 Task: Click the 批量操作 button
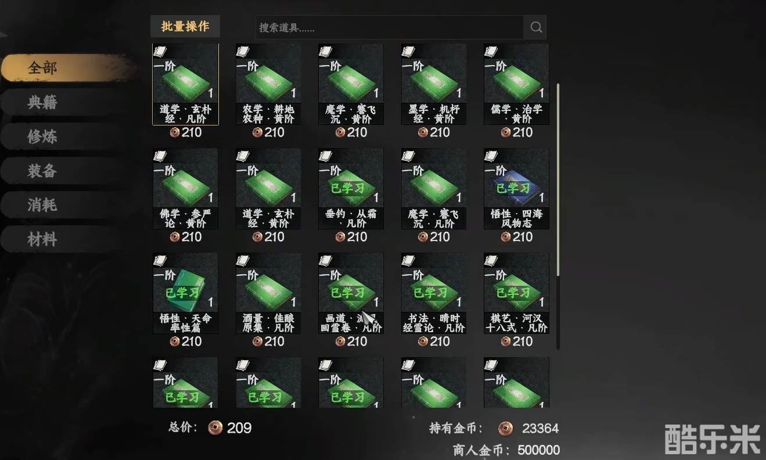185,27
